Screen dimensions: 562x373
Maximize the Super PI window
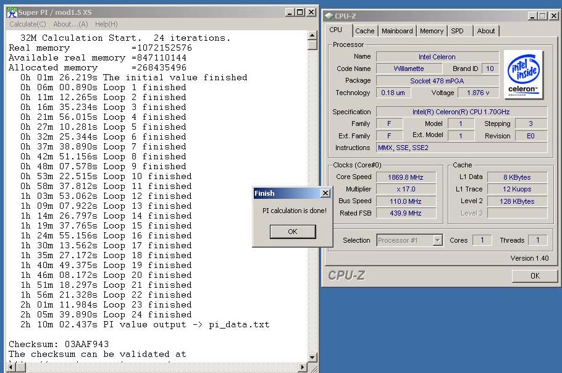[300, 12]
